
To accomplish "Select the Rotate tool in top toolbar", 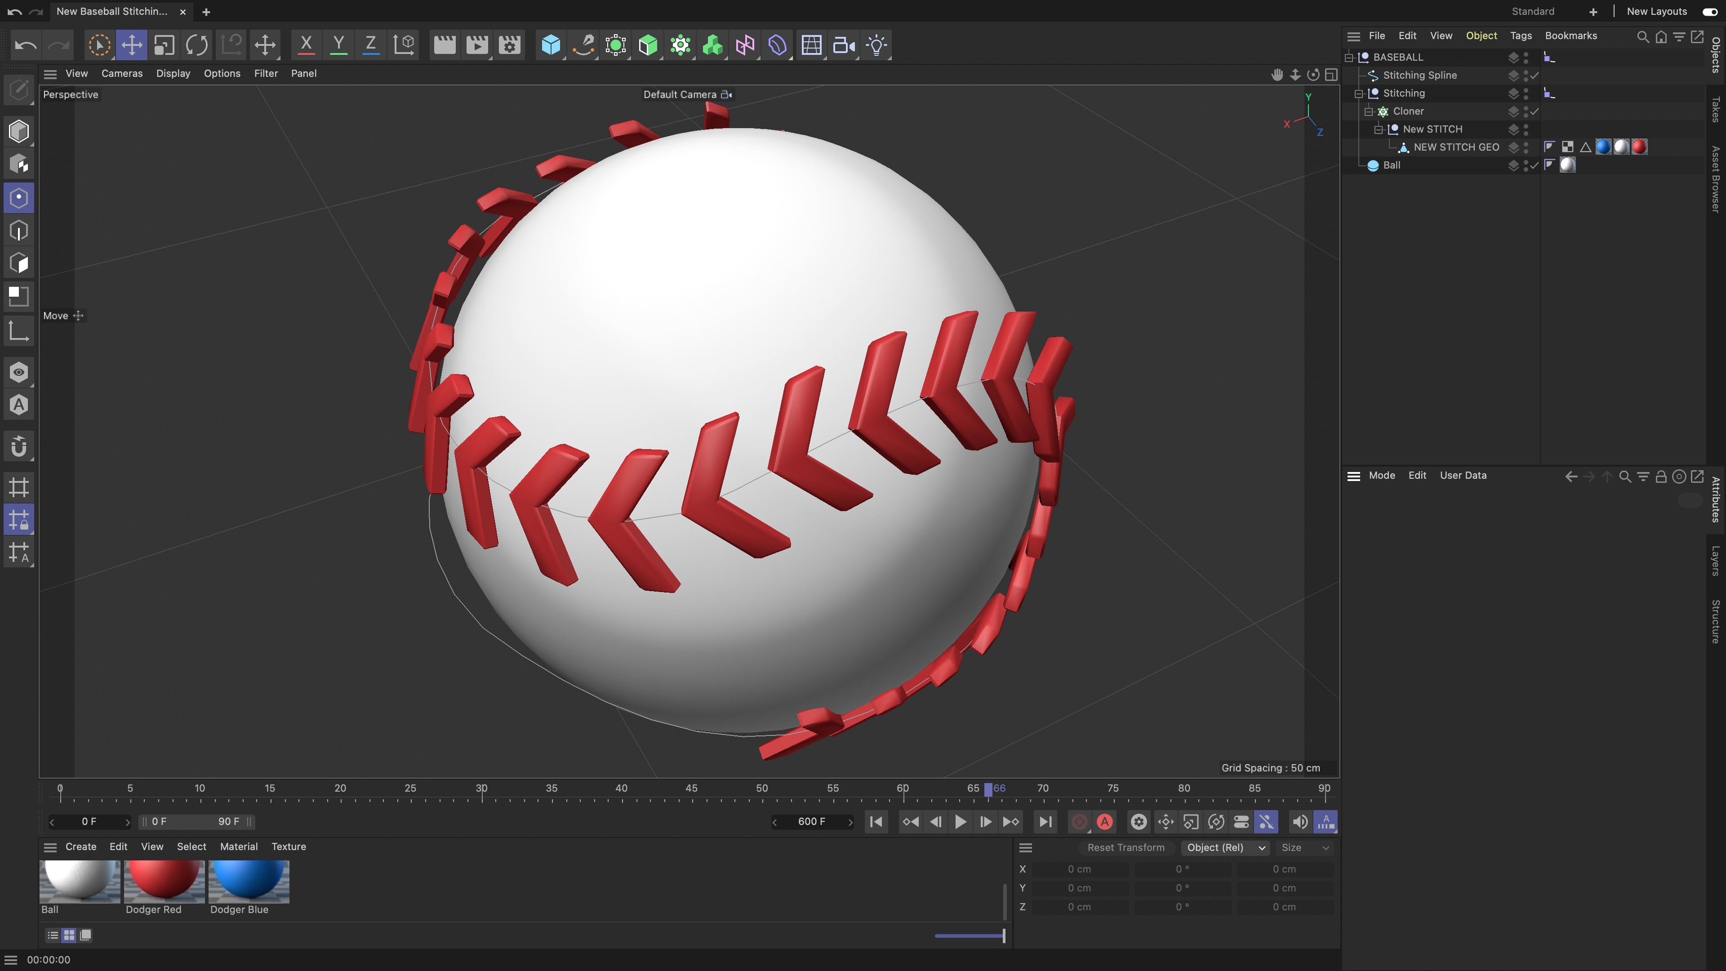I will coord(196,45).
